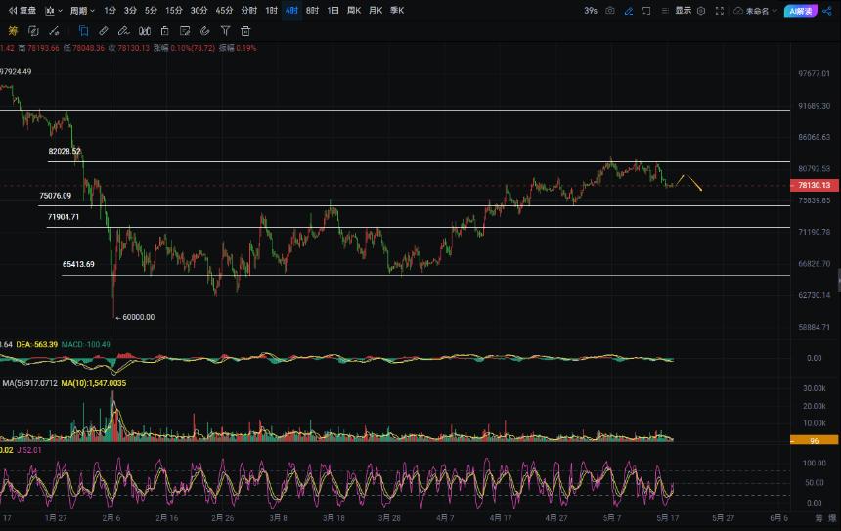841x531 pixels.
Task: Click the overlapping squares refresh icon
Action: click(x=33, y=31)
